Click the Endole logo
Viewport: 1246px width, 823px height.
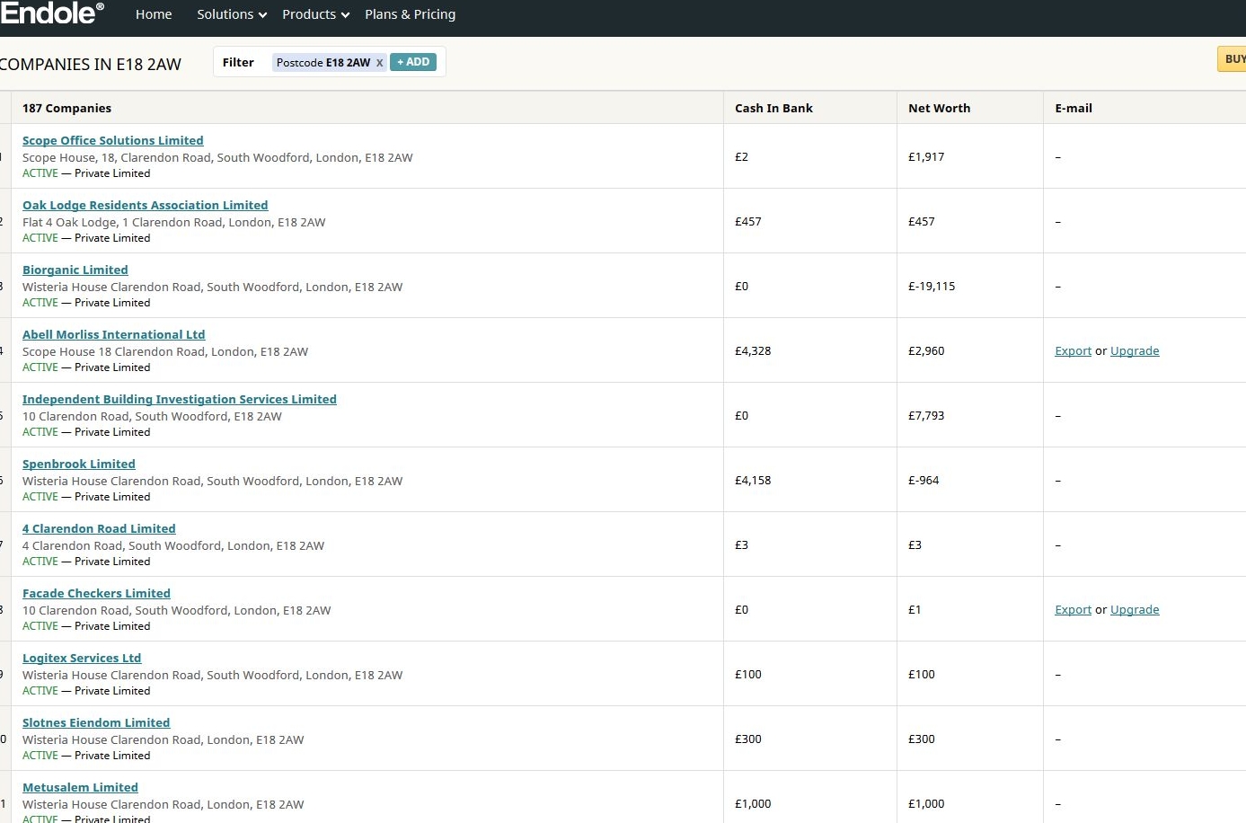[x=51, y=13]
